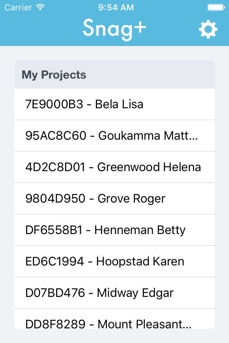
Task: Tap project code ED6C1994
Action: 55,262
